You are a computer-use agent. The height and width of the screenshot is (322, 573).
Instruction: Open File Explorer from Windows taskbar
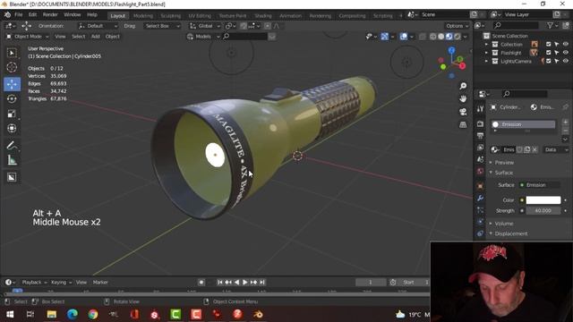[52, 314]
